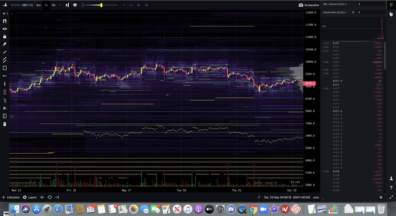396x216 pixels.
Task: Click the undo arrow
Action: [x=139, y=5]
